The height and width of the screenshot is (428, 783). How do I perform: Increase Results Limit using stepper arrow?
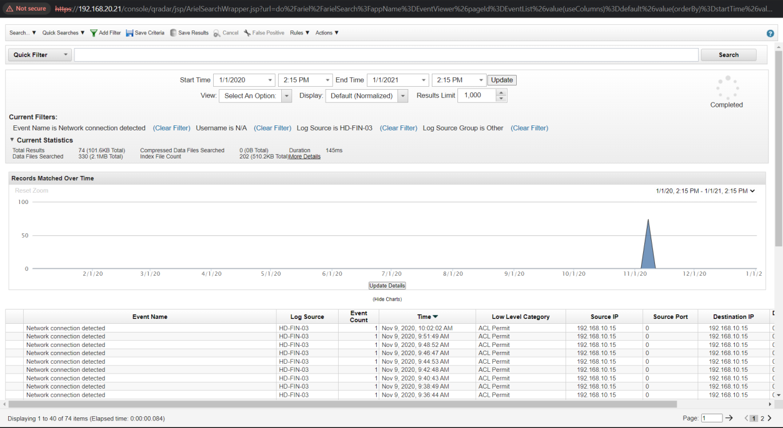501,93
